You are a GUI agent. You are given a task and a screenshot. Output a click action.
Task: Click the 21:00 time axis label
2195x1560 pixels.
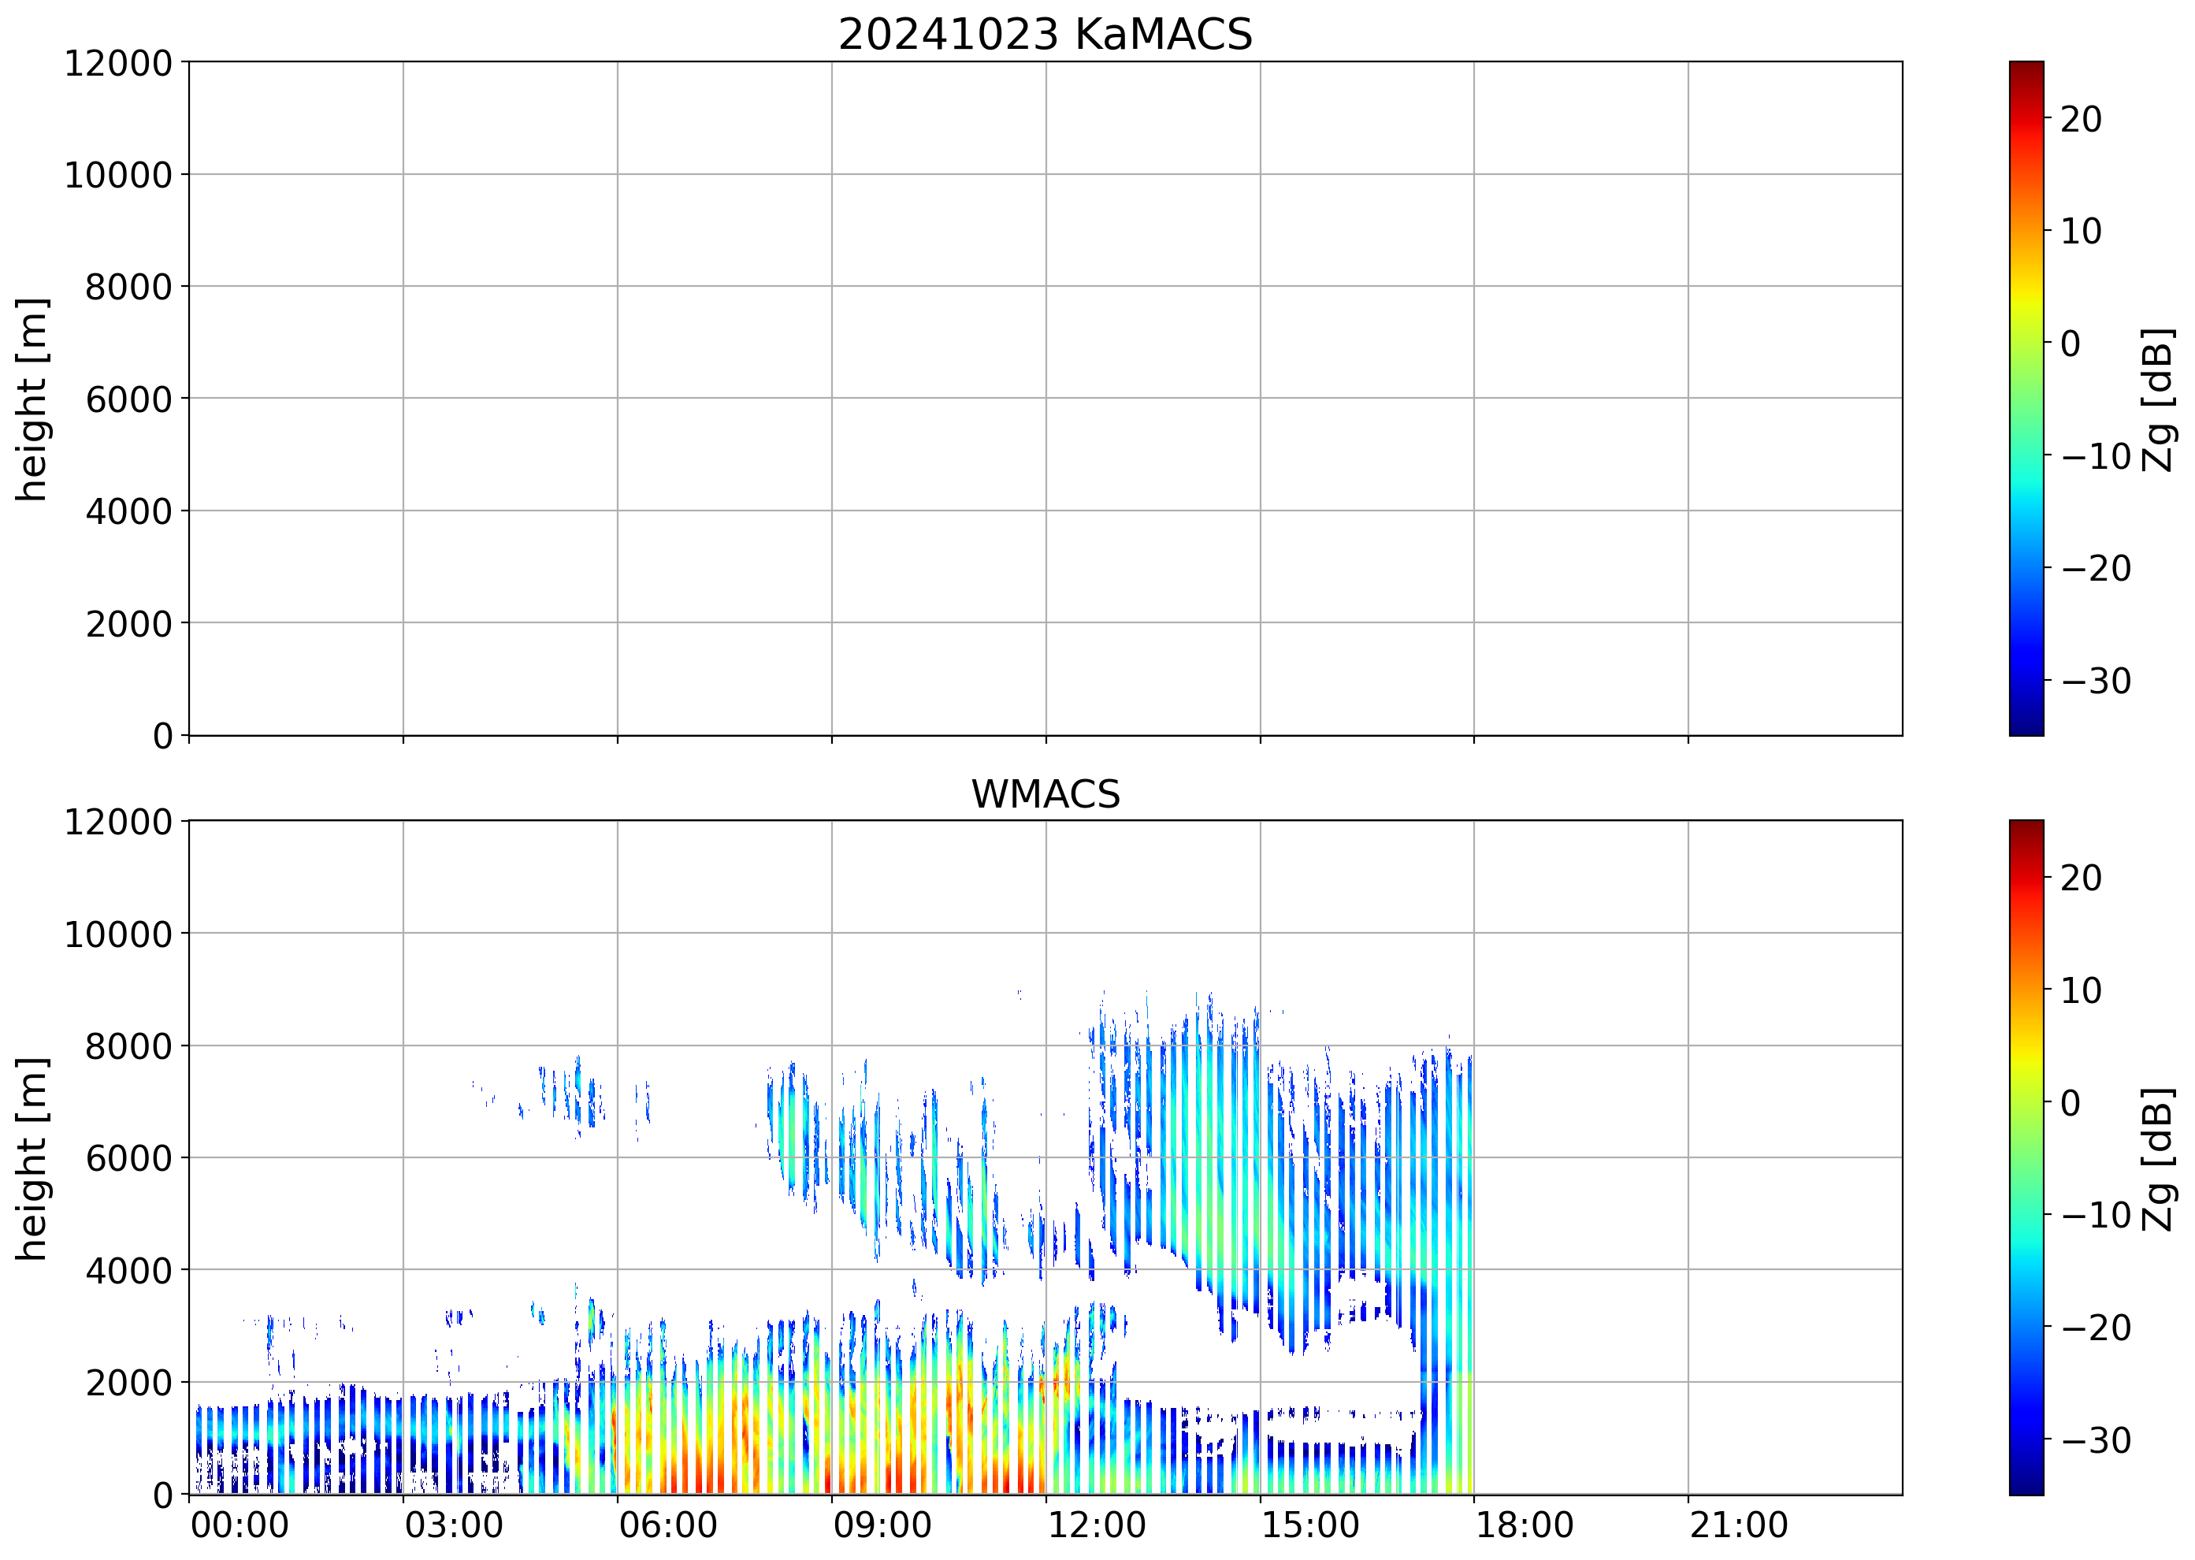[x=1739, y=1525]
